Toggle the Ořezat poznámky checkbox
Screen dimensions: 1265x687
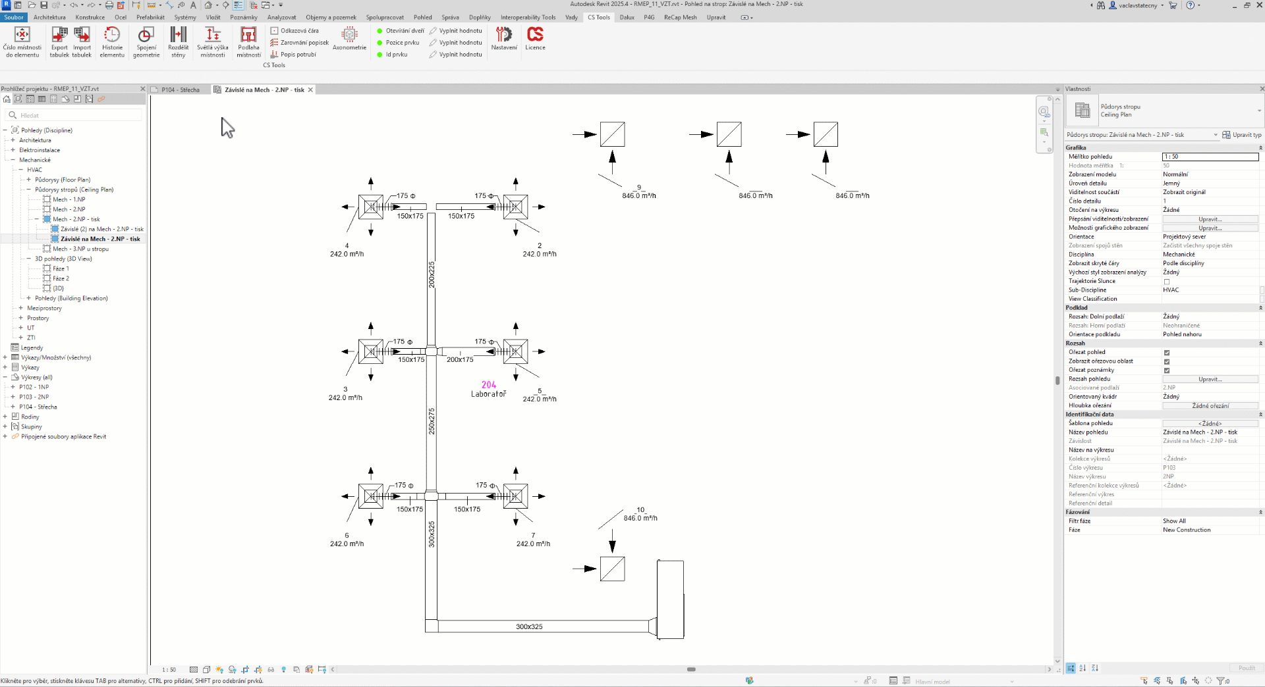coord(1167,370)
